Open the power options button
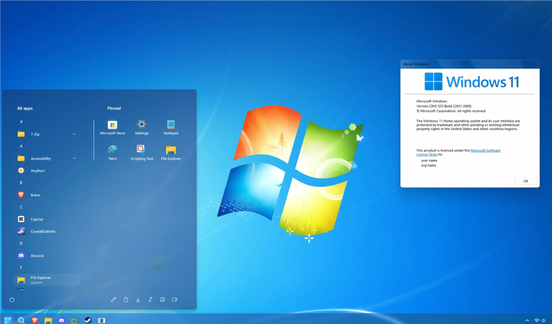Screen dimensions: 552x324 (x=12, y=300)
